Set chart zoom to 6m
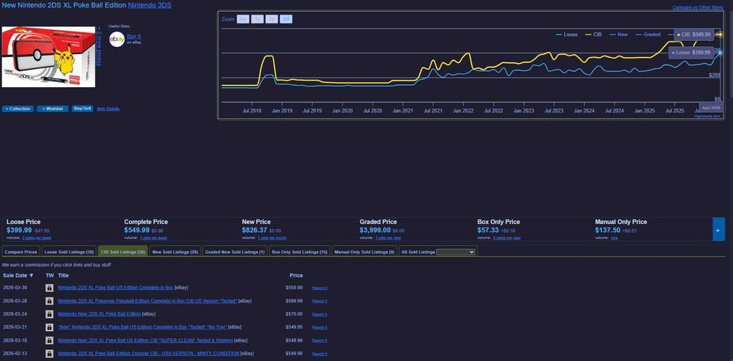Viewport: 733px width, 361px height. [243, 19]
